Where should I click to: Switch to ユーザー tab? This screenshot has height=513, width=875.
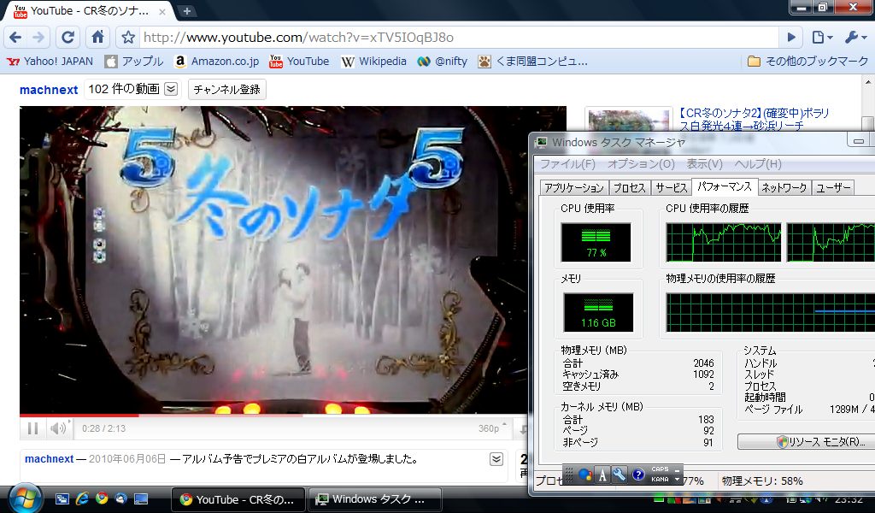833,188
